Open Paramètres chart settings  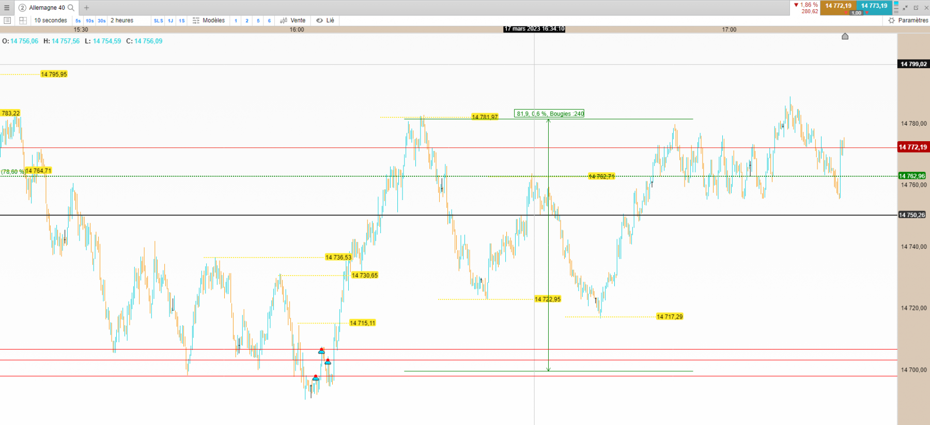[x=908, y=21]
